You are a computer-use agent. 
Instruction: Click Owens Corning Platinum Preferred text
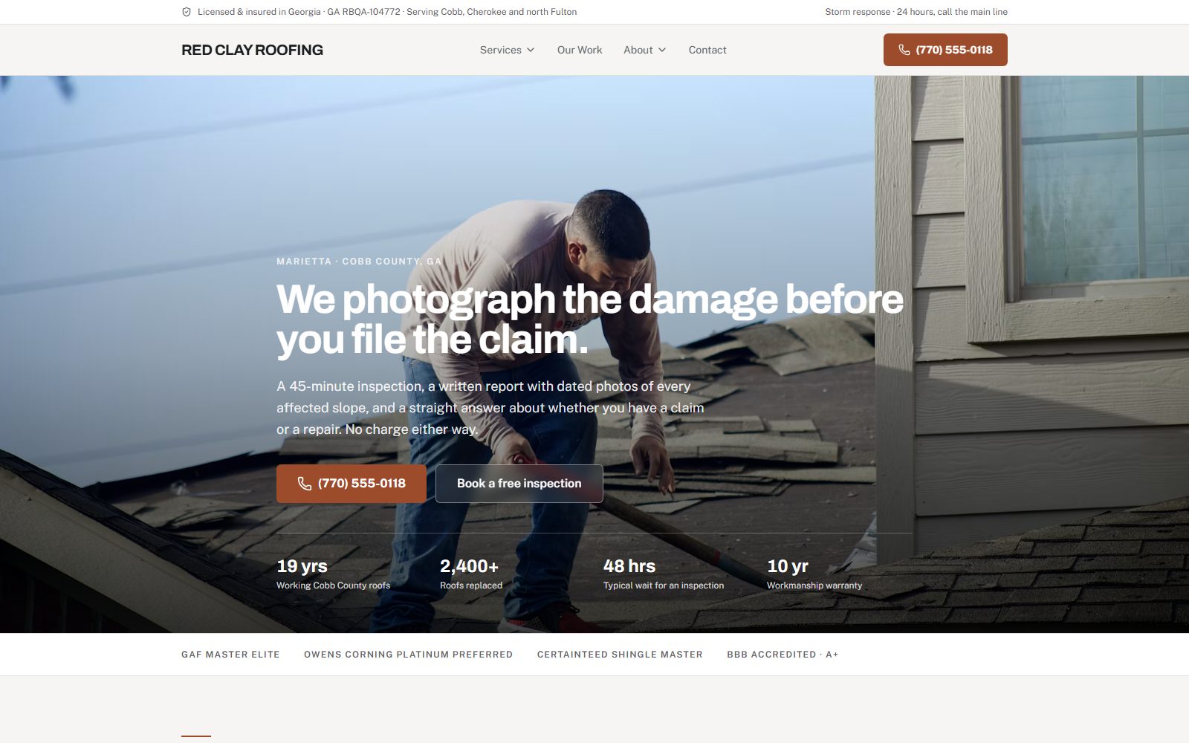pos(408,655)
